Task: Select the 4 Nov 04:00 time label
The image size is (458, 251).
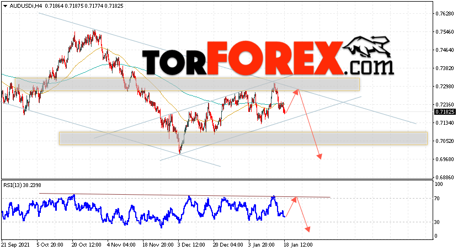Action: pos(121,244)
